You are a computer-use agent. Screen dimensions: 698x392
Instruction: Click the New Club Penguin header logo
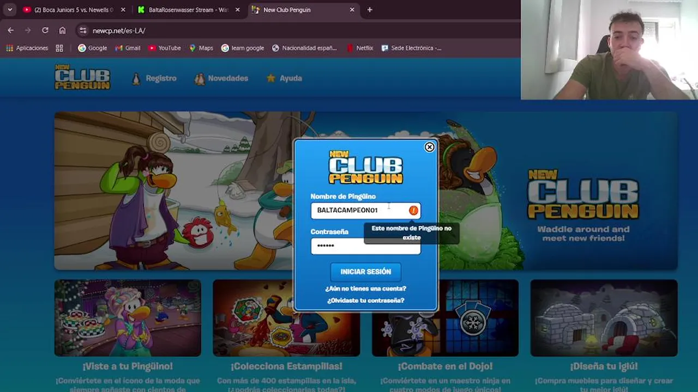pos(82,77)
